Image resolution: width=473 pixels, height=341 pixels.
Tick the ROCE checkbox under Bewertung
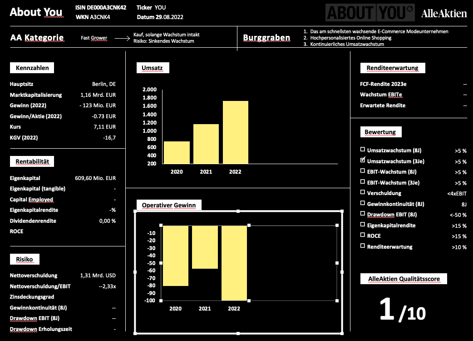click(363, 235)
